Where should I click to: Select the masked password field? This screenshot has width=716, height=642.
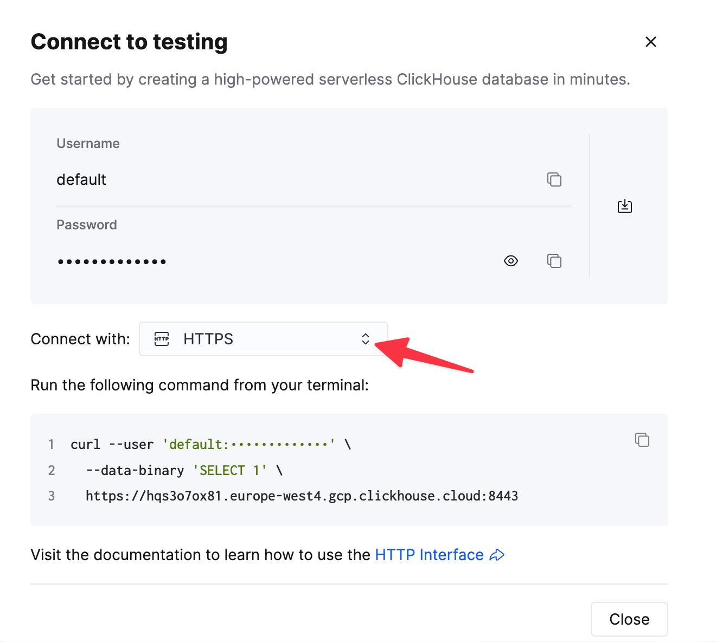pos(111,261)
